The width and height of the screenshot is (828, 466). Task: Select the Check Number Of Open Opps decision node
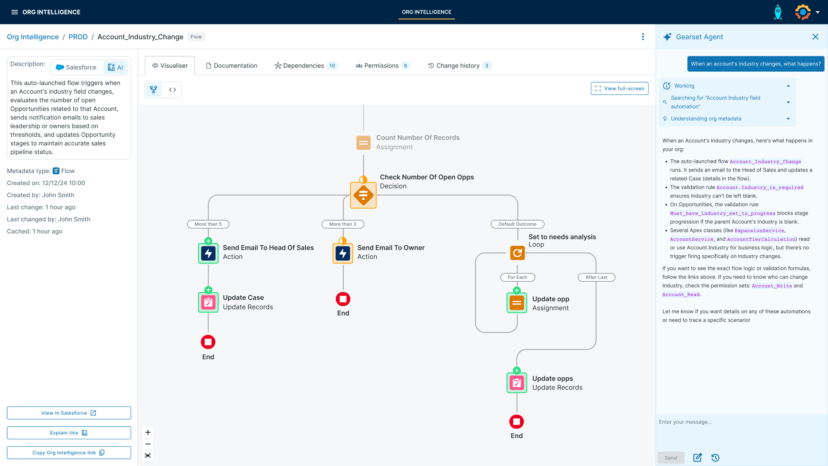[x=363, y=195]
